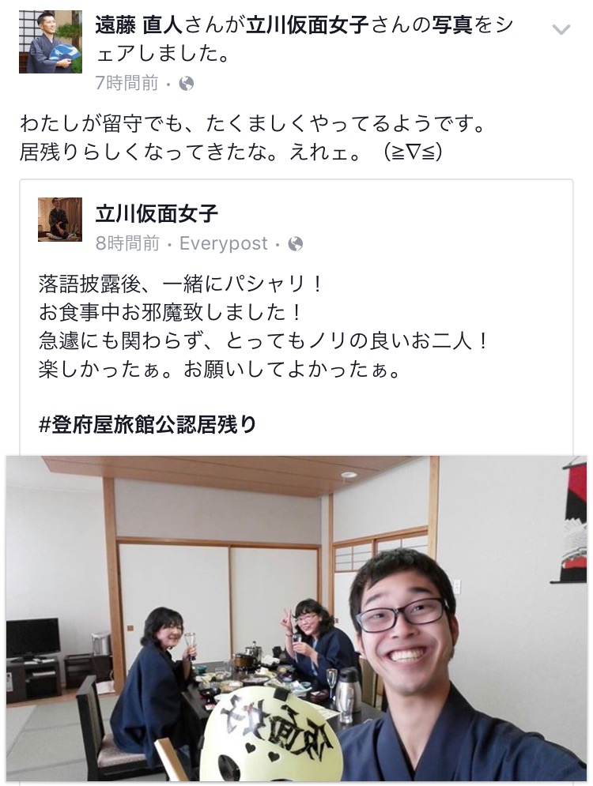The width and height of the screenshot is (593, 786).
Task: Open the 7時間前 timestamp
Action: click(127, 83)
